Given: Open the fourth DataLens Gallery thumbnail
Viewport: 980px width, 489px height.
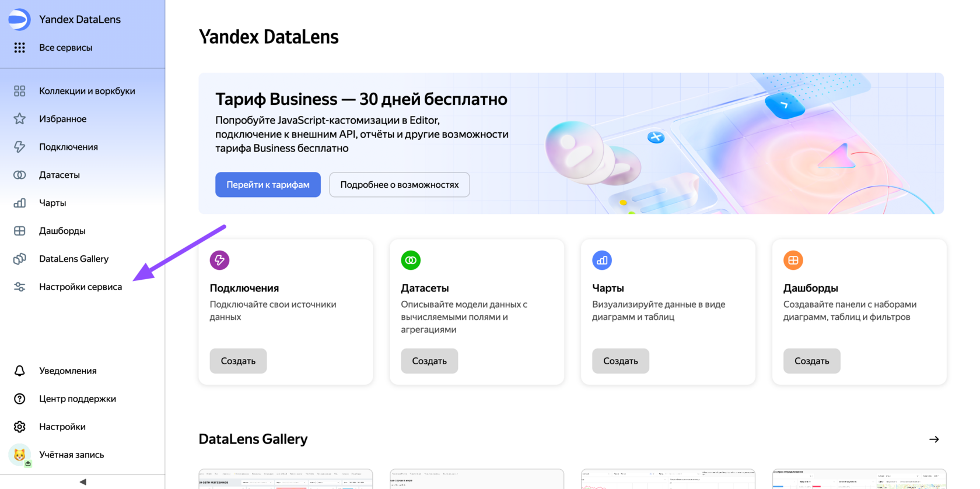Looking at the screenshot, I should (x=860, y=479).
